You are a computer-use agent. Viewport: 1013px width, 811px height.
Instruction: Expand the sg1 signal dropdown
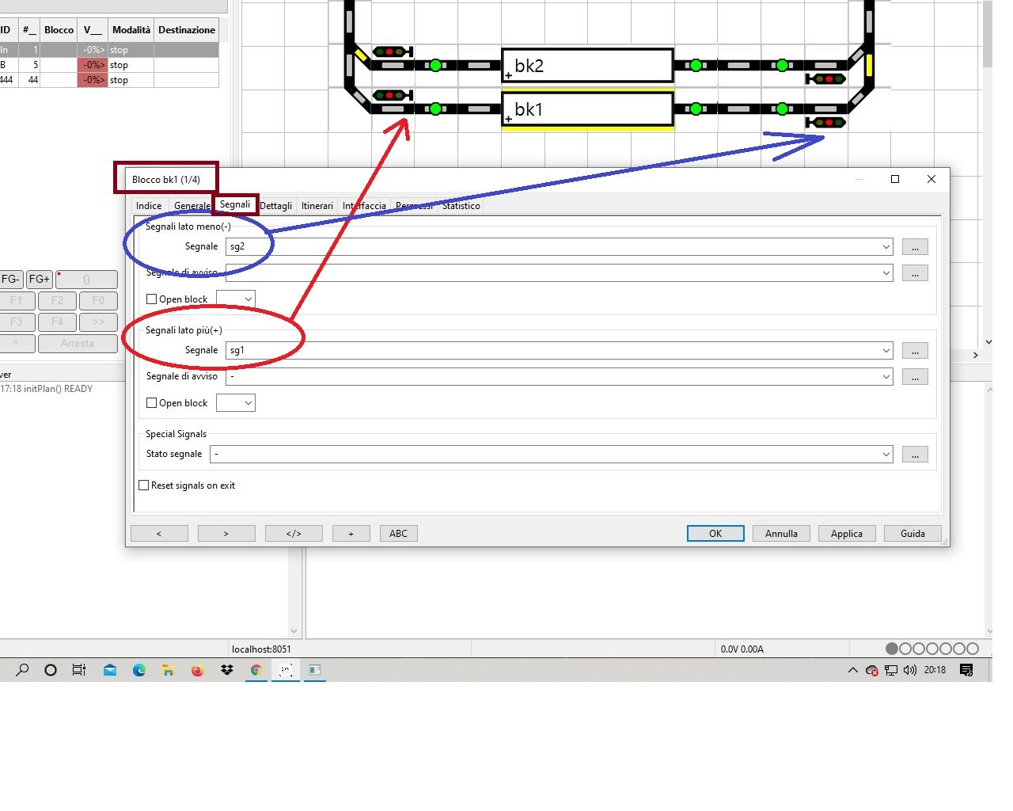(x=886, y=350)
